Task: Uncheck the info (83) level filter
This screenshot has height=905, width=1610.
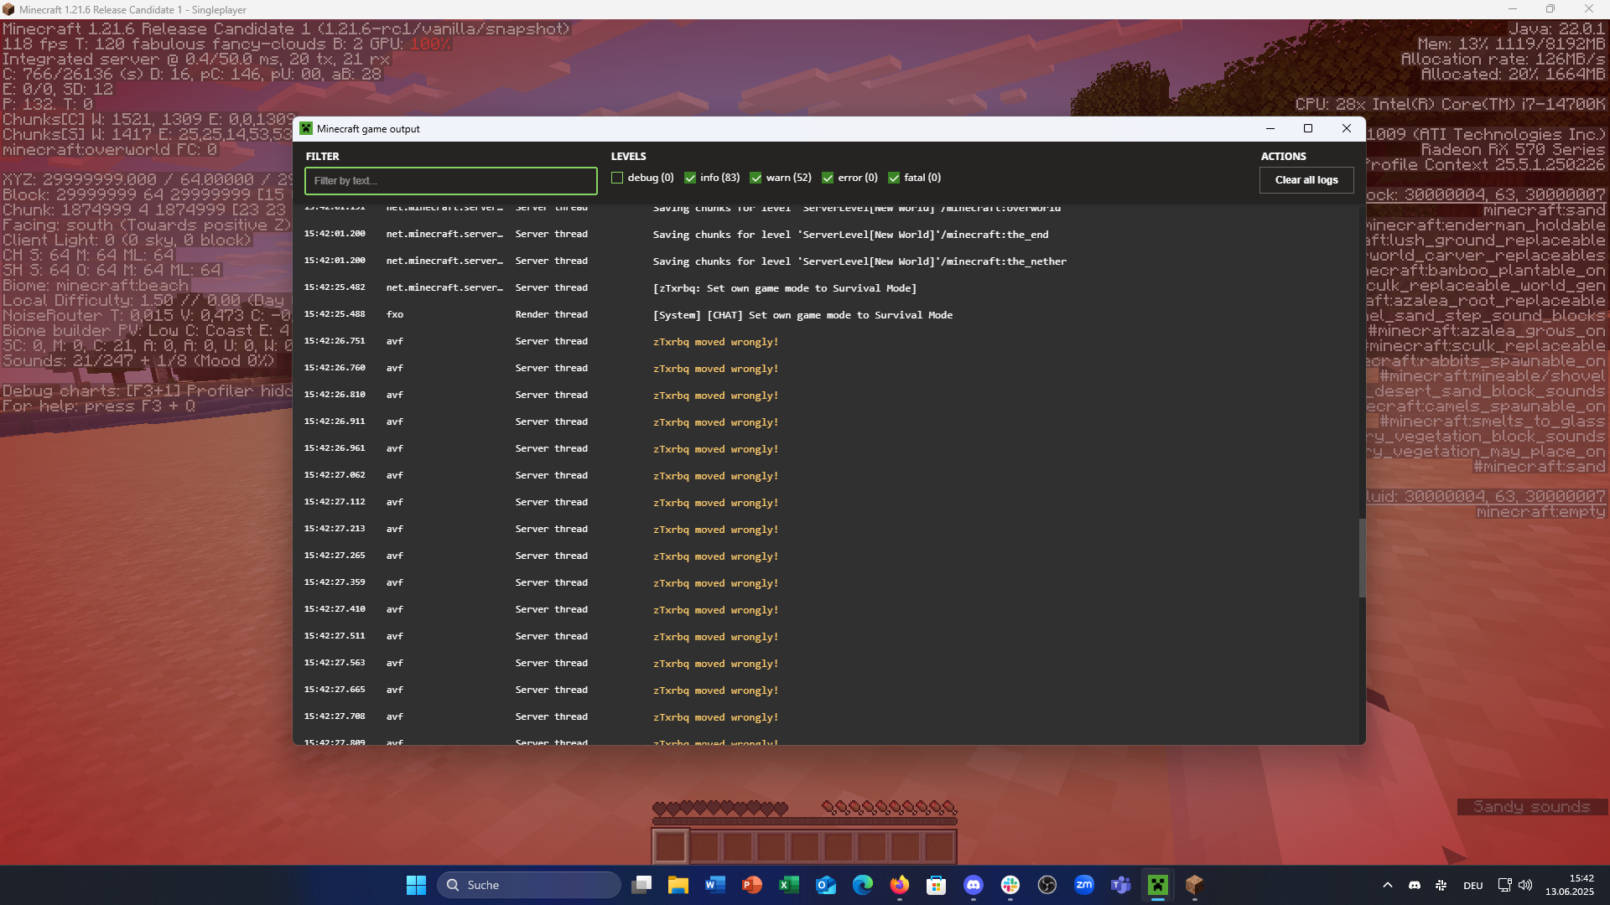Action: click(690, 178)
